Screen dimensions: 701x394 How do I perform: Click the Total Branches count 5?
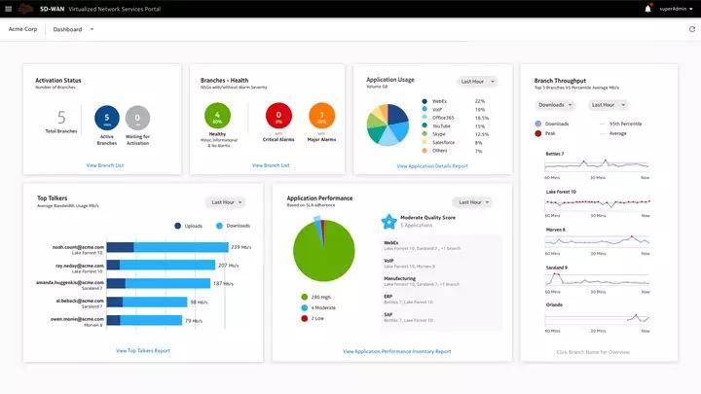click(x=61, y=118)
